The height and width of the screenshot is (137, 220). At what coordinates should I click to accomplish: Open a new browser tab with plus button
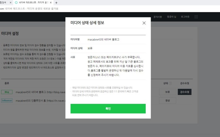56,3
